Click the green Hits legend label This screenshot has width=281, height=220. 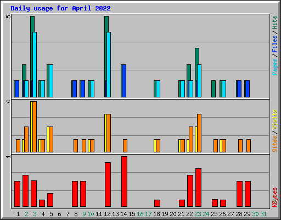point(275,23)
